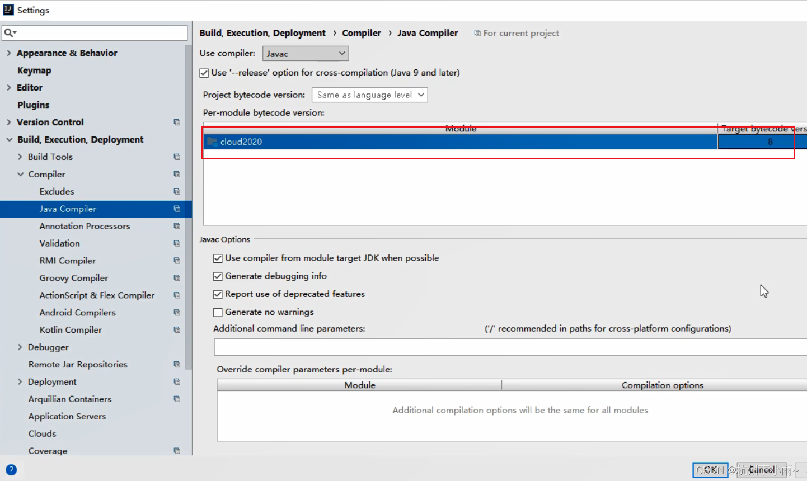Select Annotation Processors settings

point(85,226)
